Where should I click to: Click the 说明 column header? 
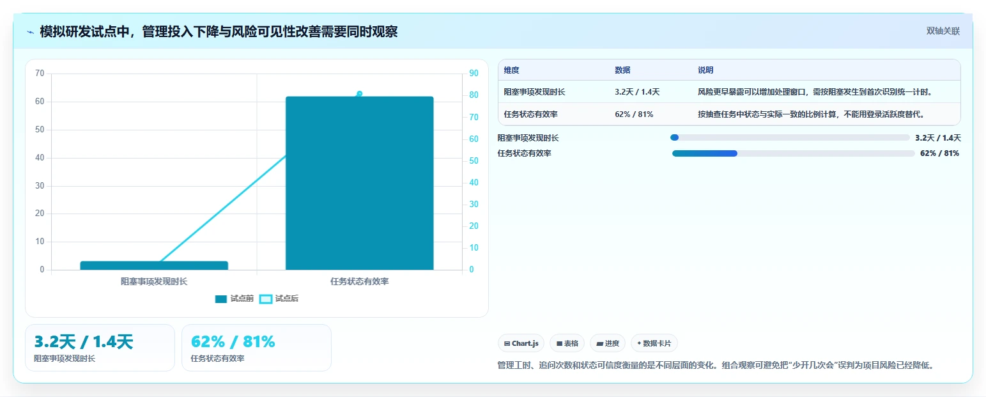pyautogui.click(x=705, y=70)
